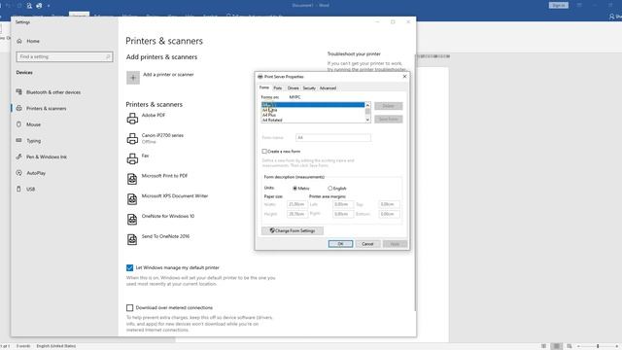
Task: Select English units radio button
Action: 330,188
